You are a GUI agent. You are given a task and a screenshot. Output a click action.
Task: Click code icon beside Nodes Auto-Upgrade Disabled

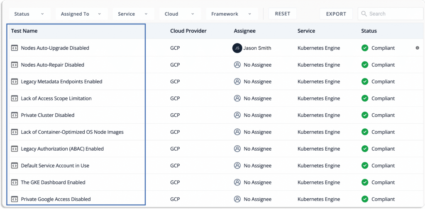pyautogui.click(x=14, y=48)
